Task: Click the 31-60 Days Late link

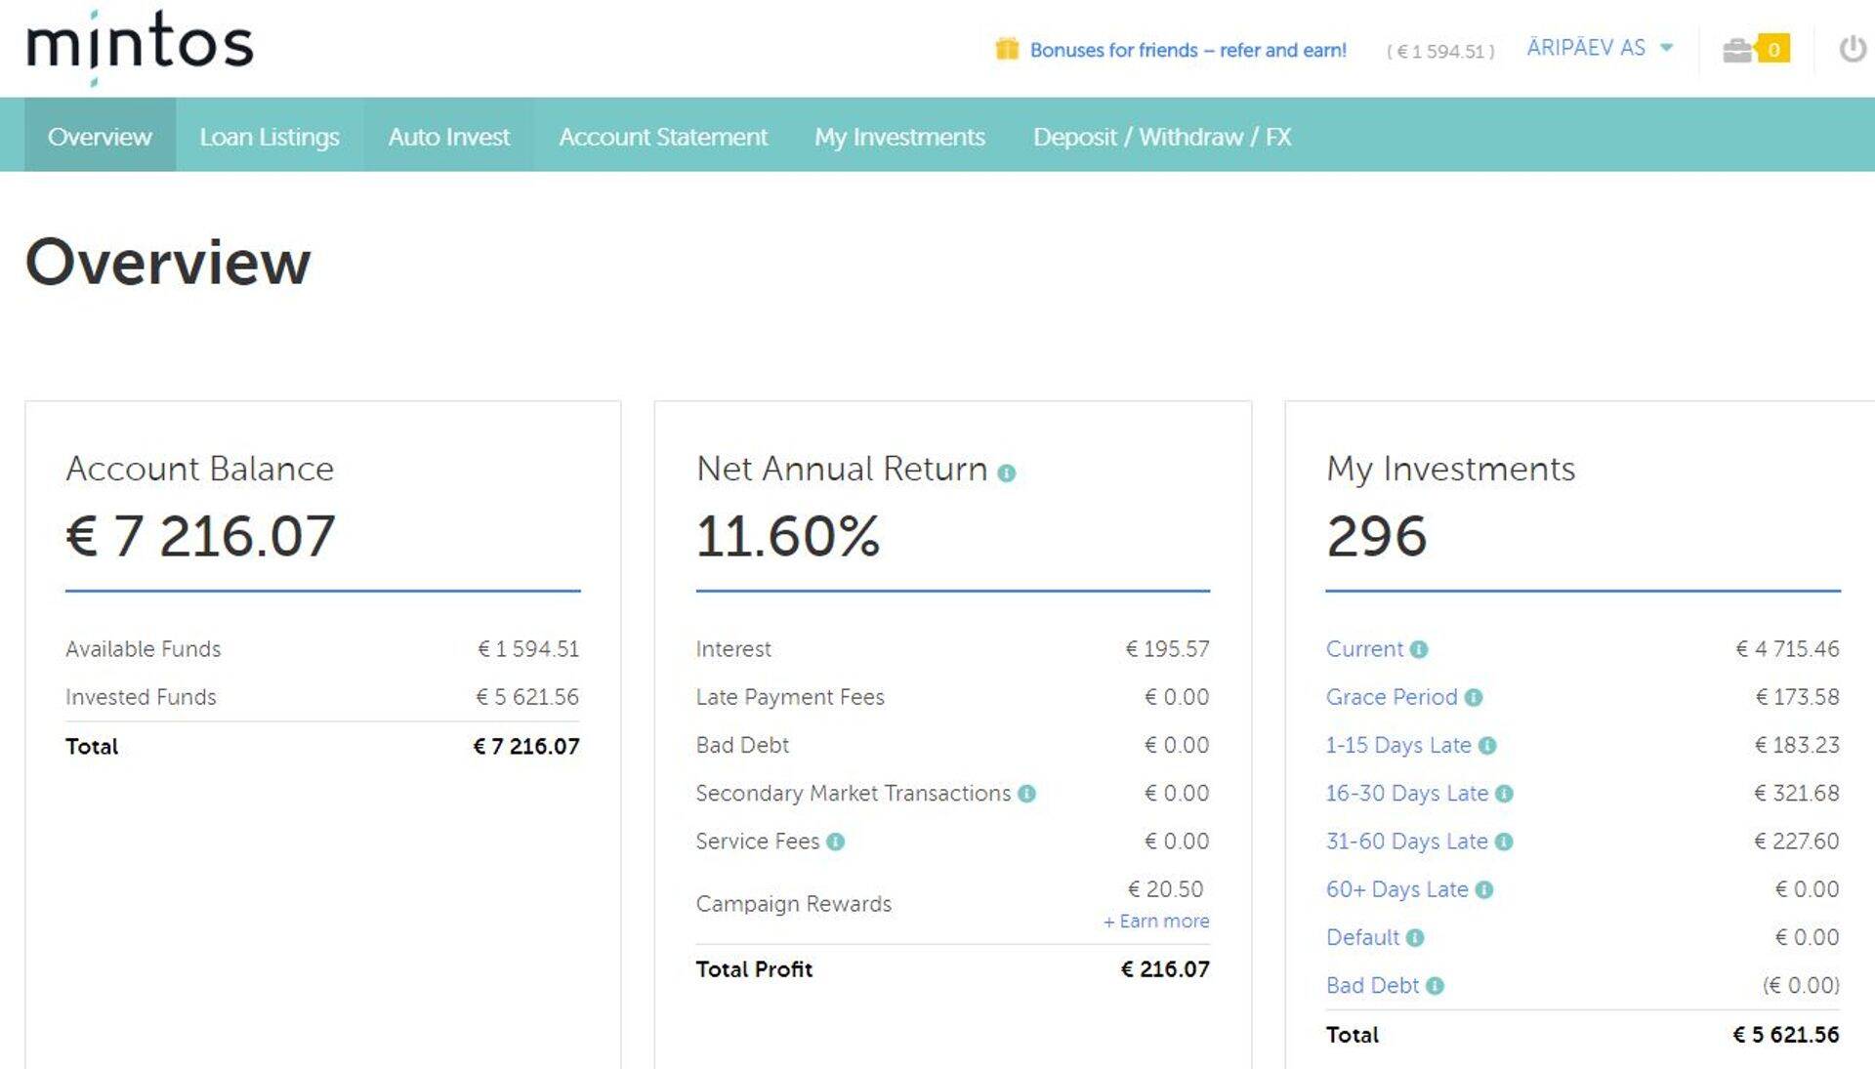Action: click(1406, 842)
